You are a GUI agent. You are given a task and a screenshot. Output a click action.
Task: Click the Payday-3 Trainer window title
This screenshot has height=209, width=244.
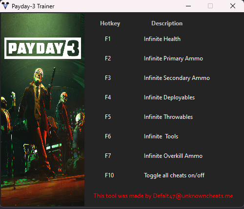pos(33,6)
